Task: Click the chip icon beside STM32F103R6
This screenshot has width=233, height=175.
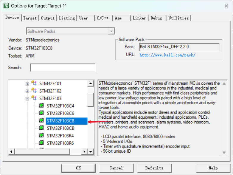Action: (41, 143)
